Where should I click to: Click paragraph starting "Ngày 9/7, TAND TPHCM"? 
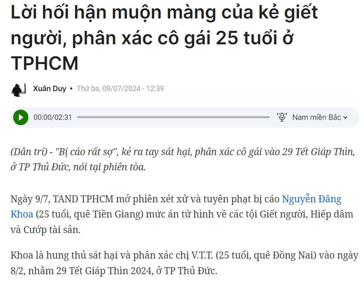[182, 214]
